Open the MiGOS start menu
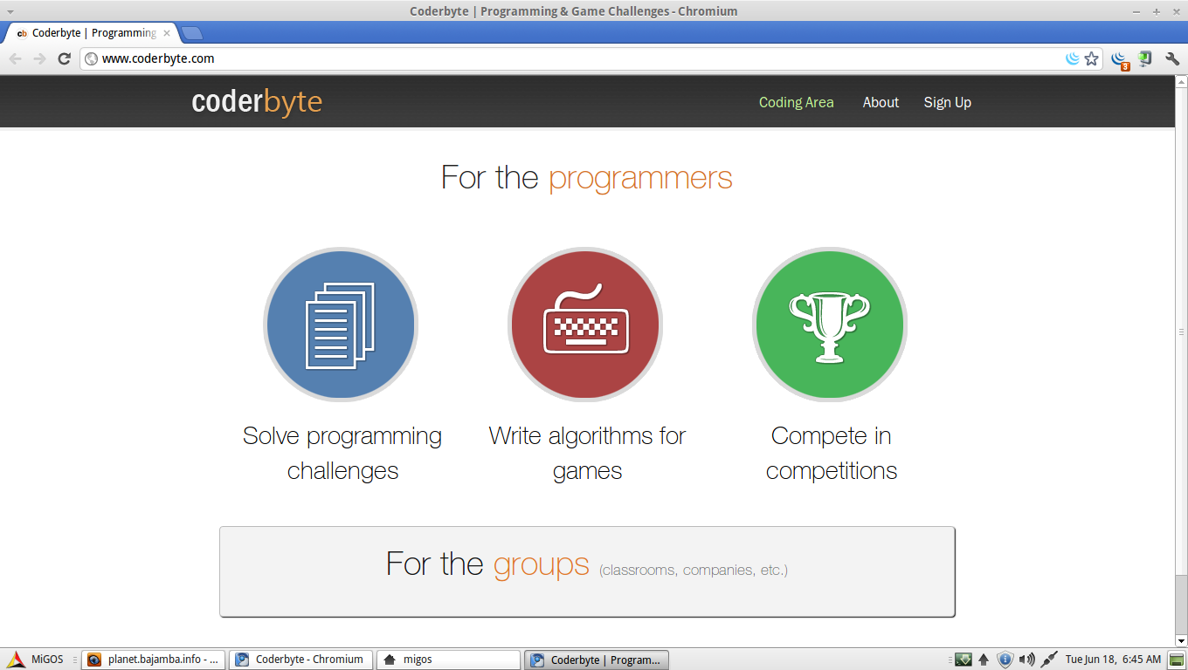The height and width of the screenshot is (670, 1188). coord(33,660)
